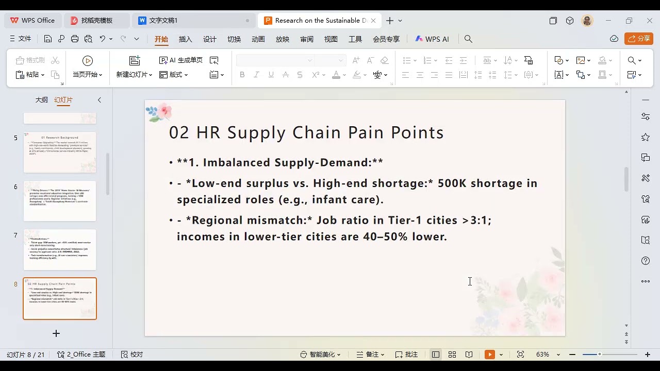Add a new slide with the plus button
Screen dimensions: 660x371
point(56,333)
